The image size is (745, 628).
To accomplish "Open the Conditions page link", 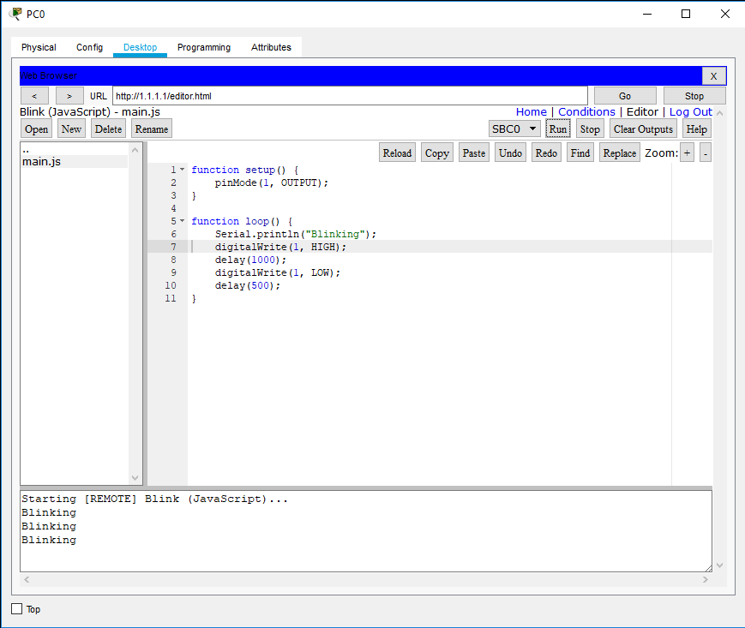I will point(586,111).
